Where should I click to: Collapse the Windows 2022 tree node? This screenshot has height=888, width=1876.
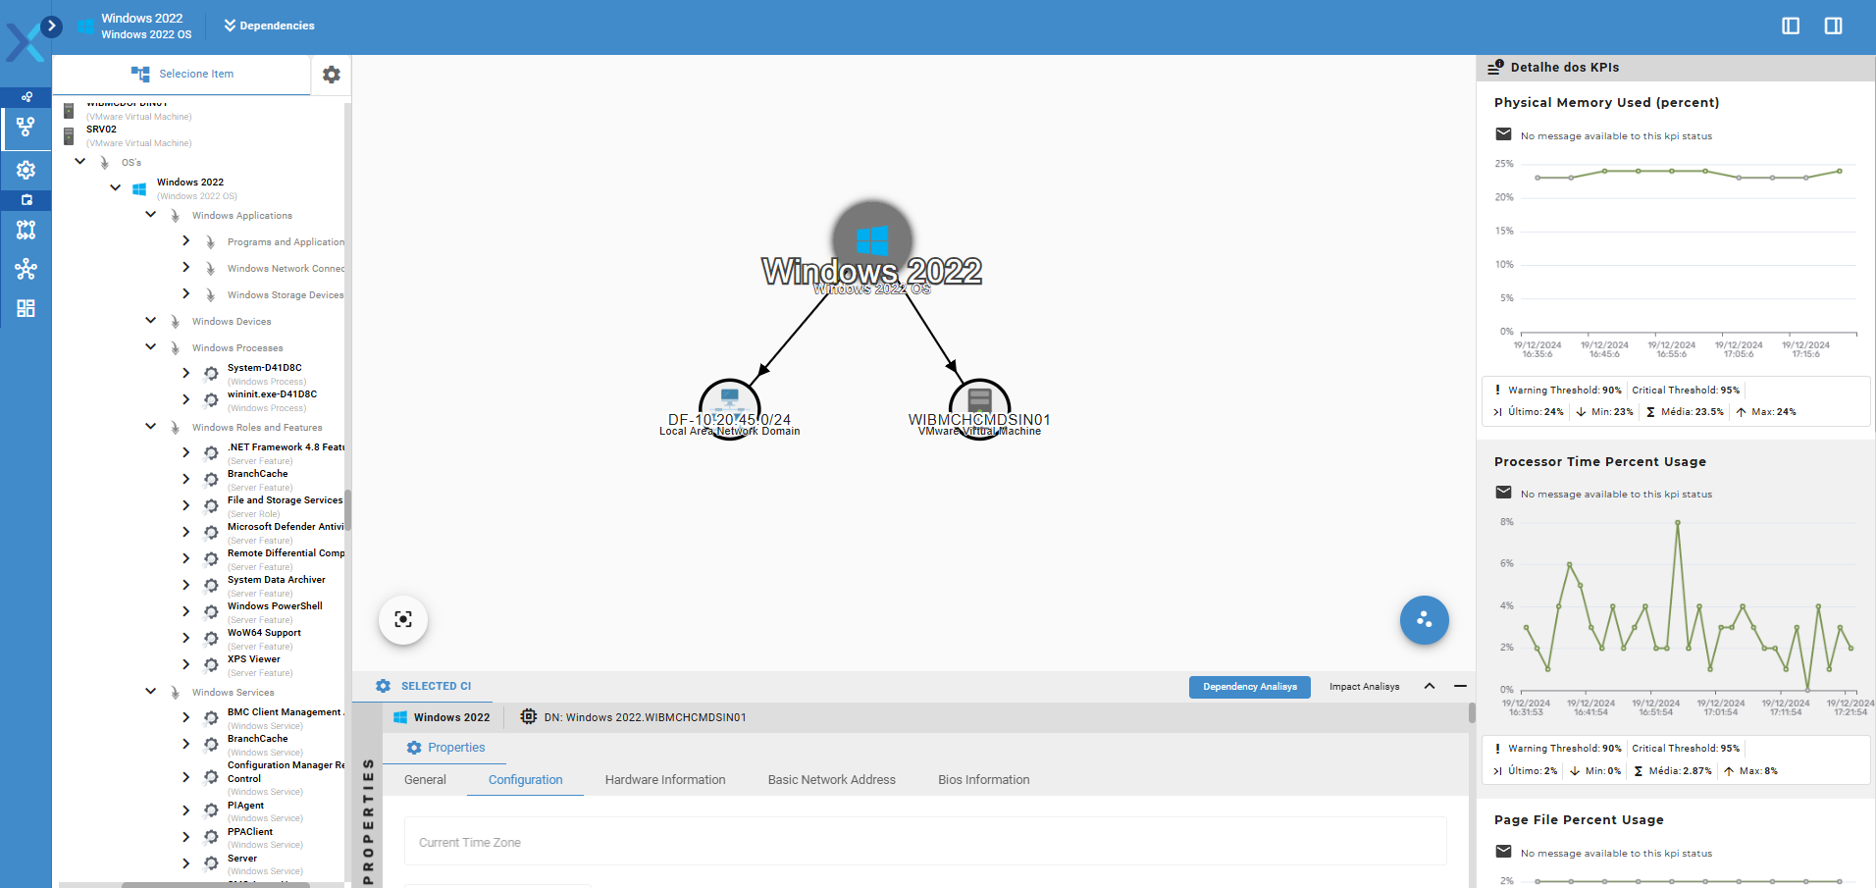(x=116, y=186)
